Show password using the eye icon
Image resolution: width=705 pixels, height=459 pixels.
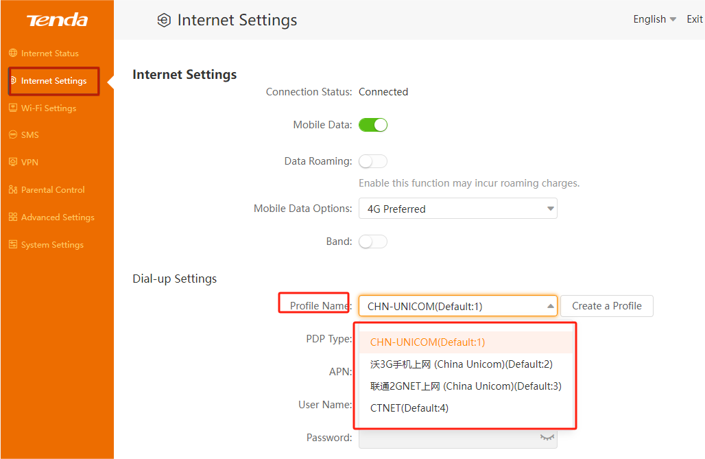click(547, 437)
